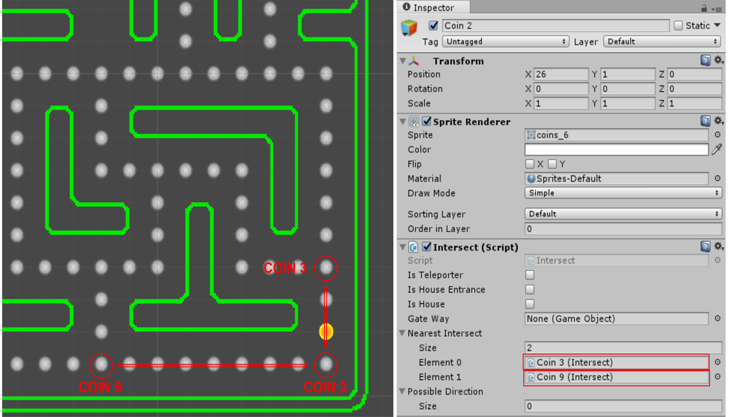Click Element 0 reference Coin 3 (Intersect)
This screenshot has height=417, width=729.
click(x=617, y=362)
